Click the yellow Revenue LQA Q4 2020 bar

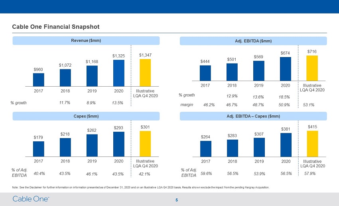pyautogui.click(x=145, y=73)
